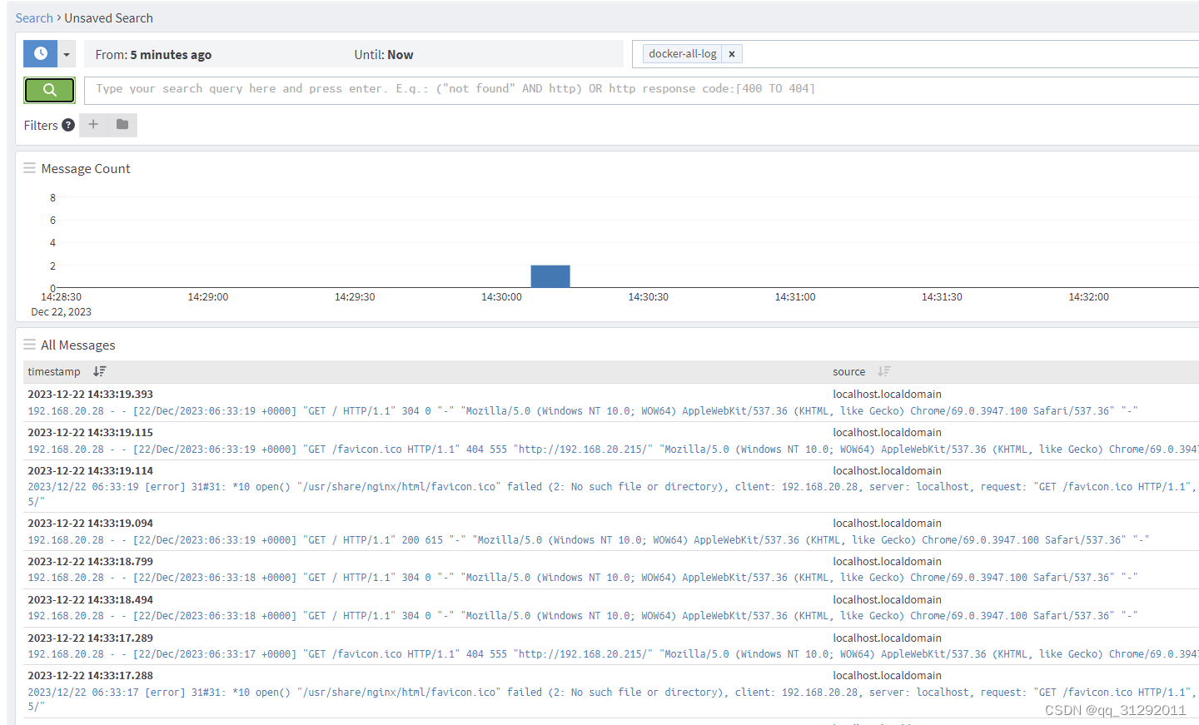
Task: Sort messages by source column icon
Action: coord(884,371)
